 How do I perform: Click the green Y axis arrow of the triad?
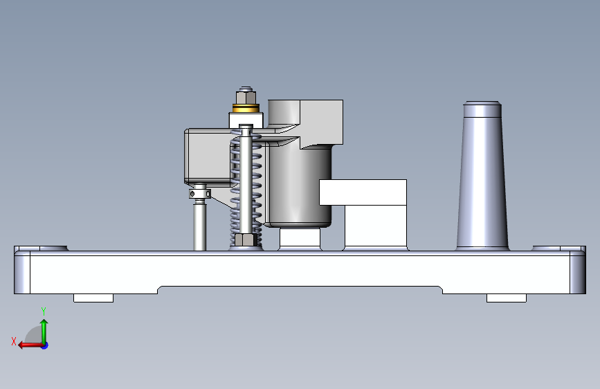pos(44,331)
